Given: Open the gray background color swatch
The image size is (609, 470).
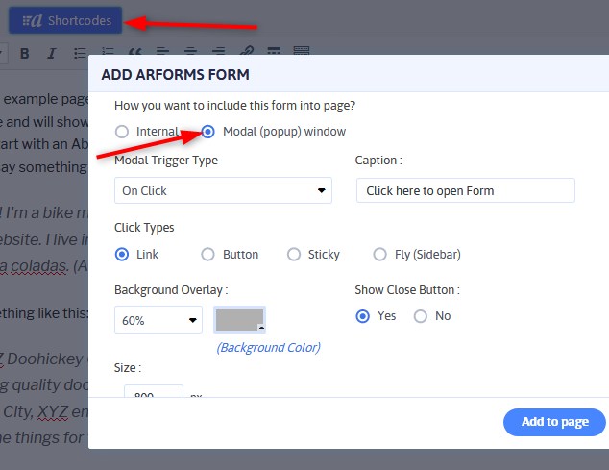Looking at the screenshot, I should [239, 320].
